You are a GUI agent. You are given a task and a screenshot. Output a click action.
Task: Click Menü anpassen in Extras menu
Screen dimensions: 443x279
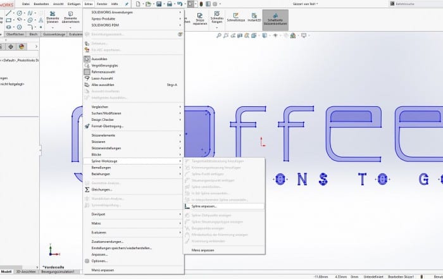(134, 270)
